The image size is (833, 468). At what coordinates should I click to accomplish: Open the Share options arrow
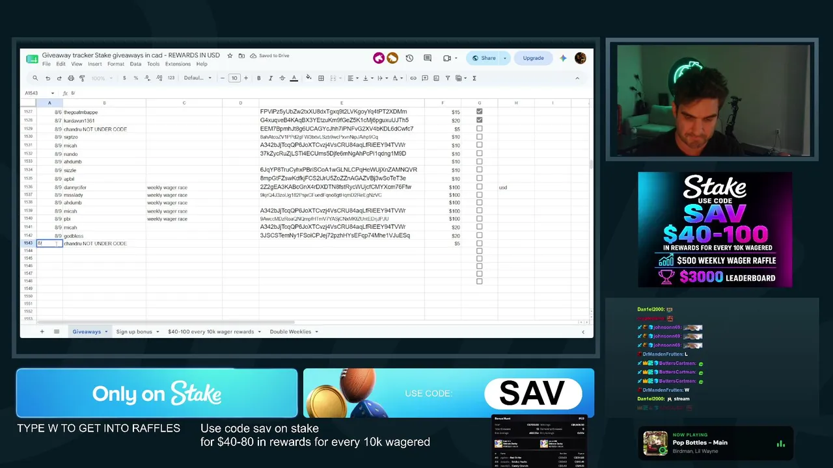pyautogui.click(x=505, y=58)
